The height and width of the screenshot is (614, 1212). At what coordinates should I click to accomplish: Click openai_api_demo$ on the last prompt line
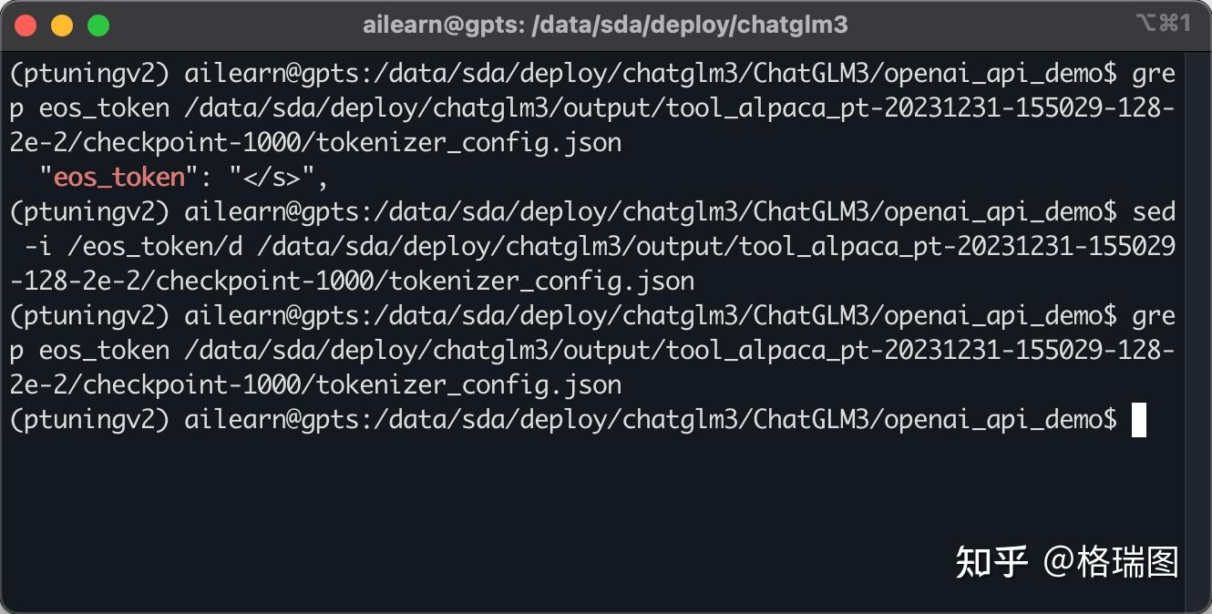pyautogui.click(x=1001, y=420)
